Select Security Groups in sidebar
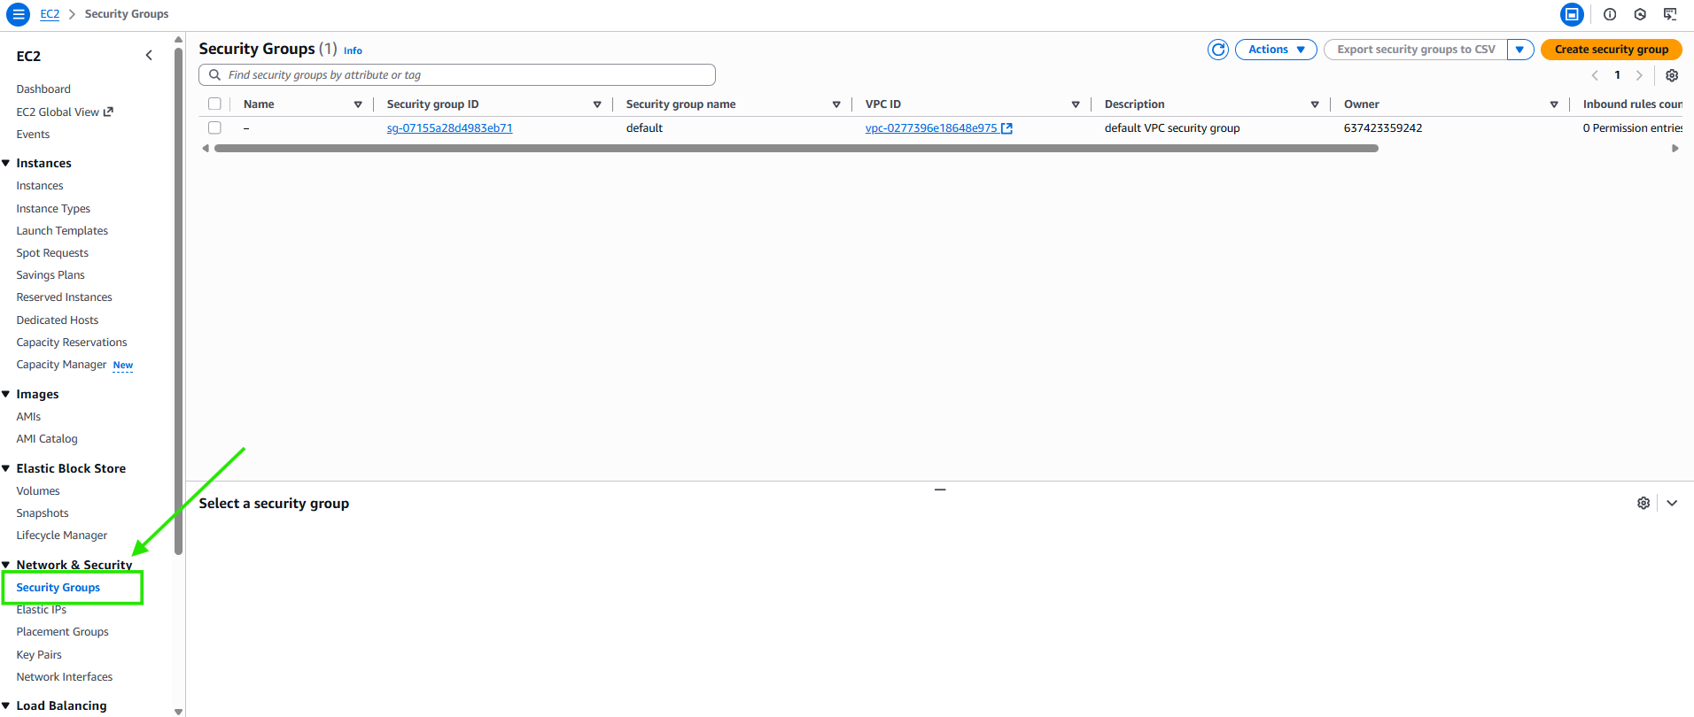1694x717 pixels. coord(58,588)
